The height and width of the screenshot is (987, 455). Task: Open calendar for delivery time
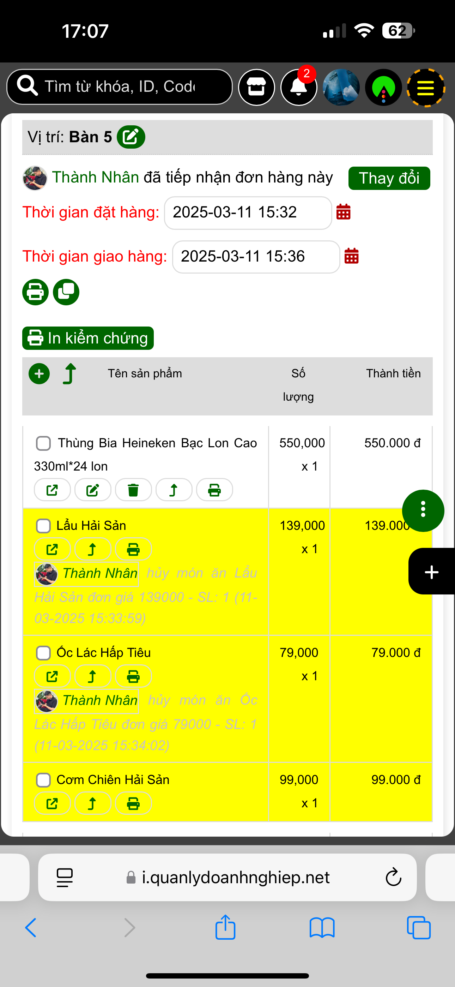coord(351,256)
